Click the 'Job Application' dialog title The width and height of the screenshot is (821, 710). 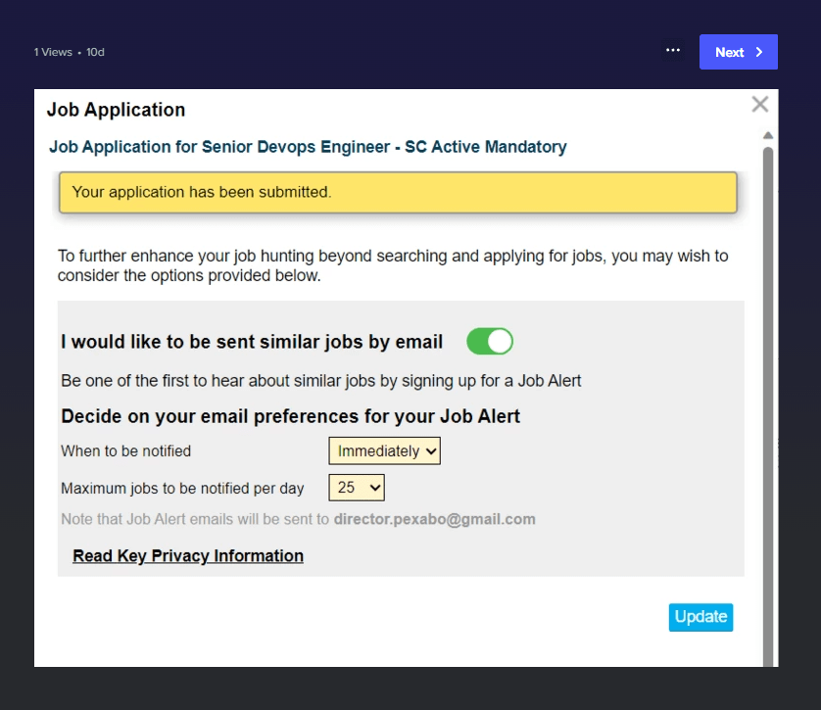point(117,110)
